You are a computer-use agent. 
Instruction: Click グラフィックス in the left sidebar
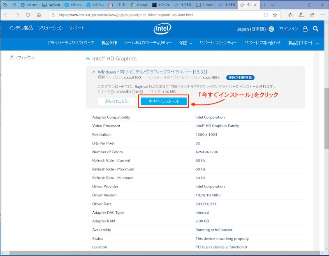tap(22, 58)
